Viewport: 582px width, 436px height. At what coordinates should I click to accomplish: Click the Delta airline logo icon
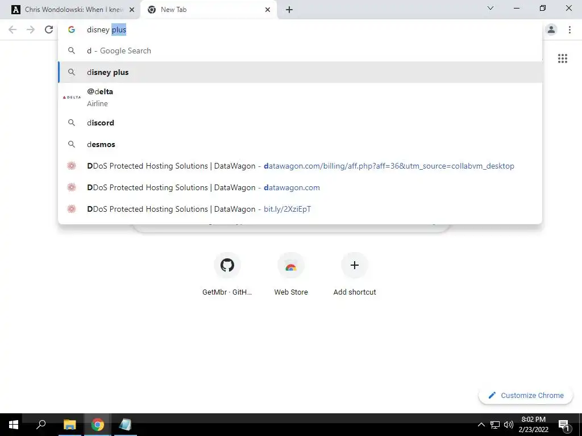pyautogui.click(x=72, y=98)
